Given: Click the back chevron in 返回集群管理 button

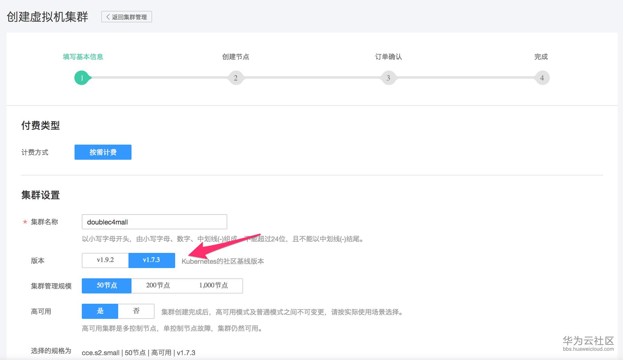Looking at the screenshot, I should tap(108, 17).
